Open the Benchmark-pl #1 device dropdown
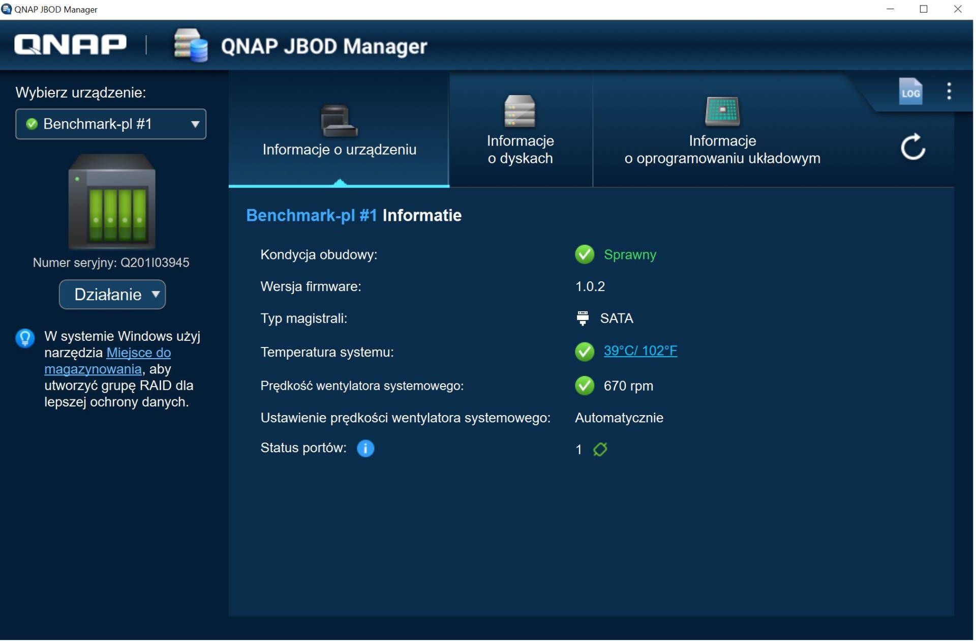Screen dimensions: 976x641 pos(111,124)
